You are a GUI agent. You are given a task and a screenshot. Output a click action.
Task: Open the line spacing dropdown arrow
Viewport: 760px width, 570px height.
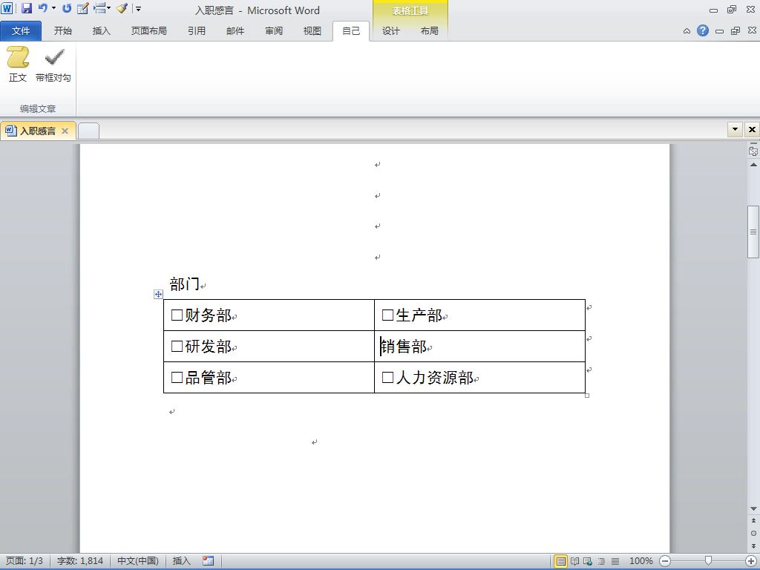coord(108,7)
